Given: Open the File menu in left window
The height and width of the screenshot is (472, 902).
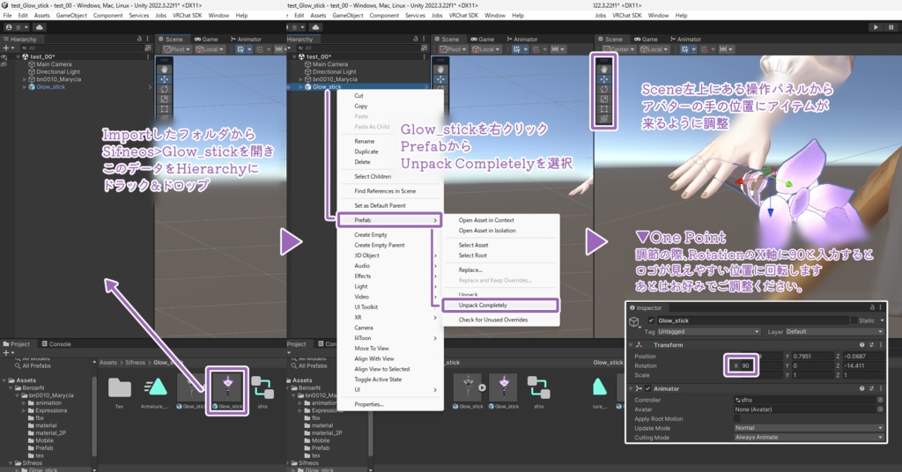Looking at the screenshot, I should click(x=7, y=16).
